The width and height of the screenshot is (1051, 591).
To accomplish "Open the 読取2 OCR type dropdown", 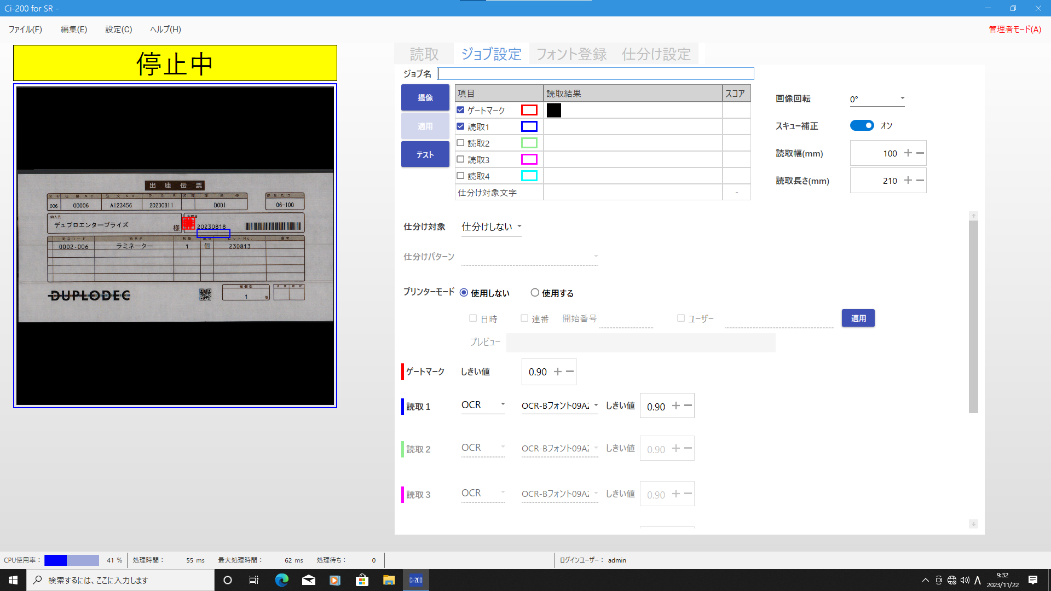I will [483, 448].
